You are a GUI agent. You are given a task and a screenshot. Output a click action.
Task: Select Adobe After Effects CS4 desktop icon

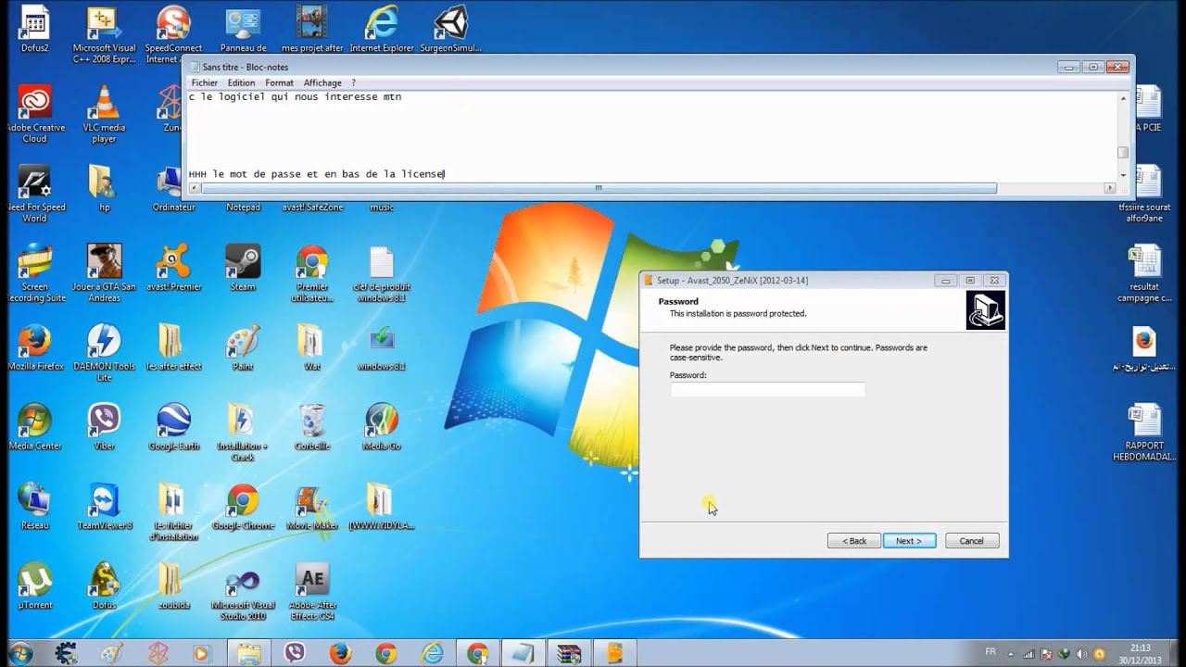click(312, 592)
